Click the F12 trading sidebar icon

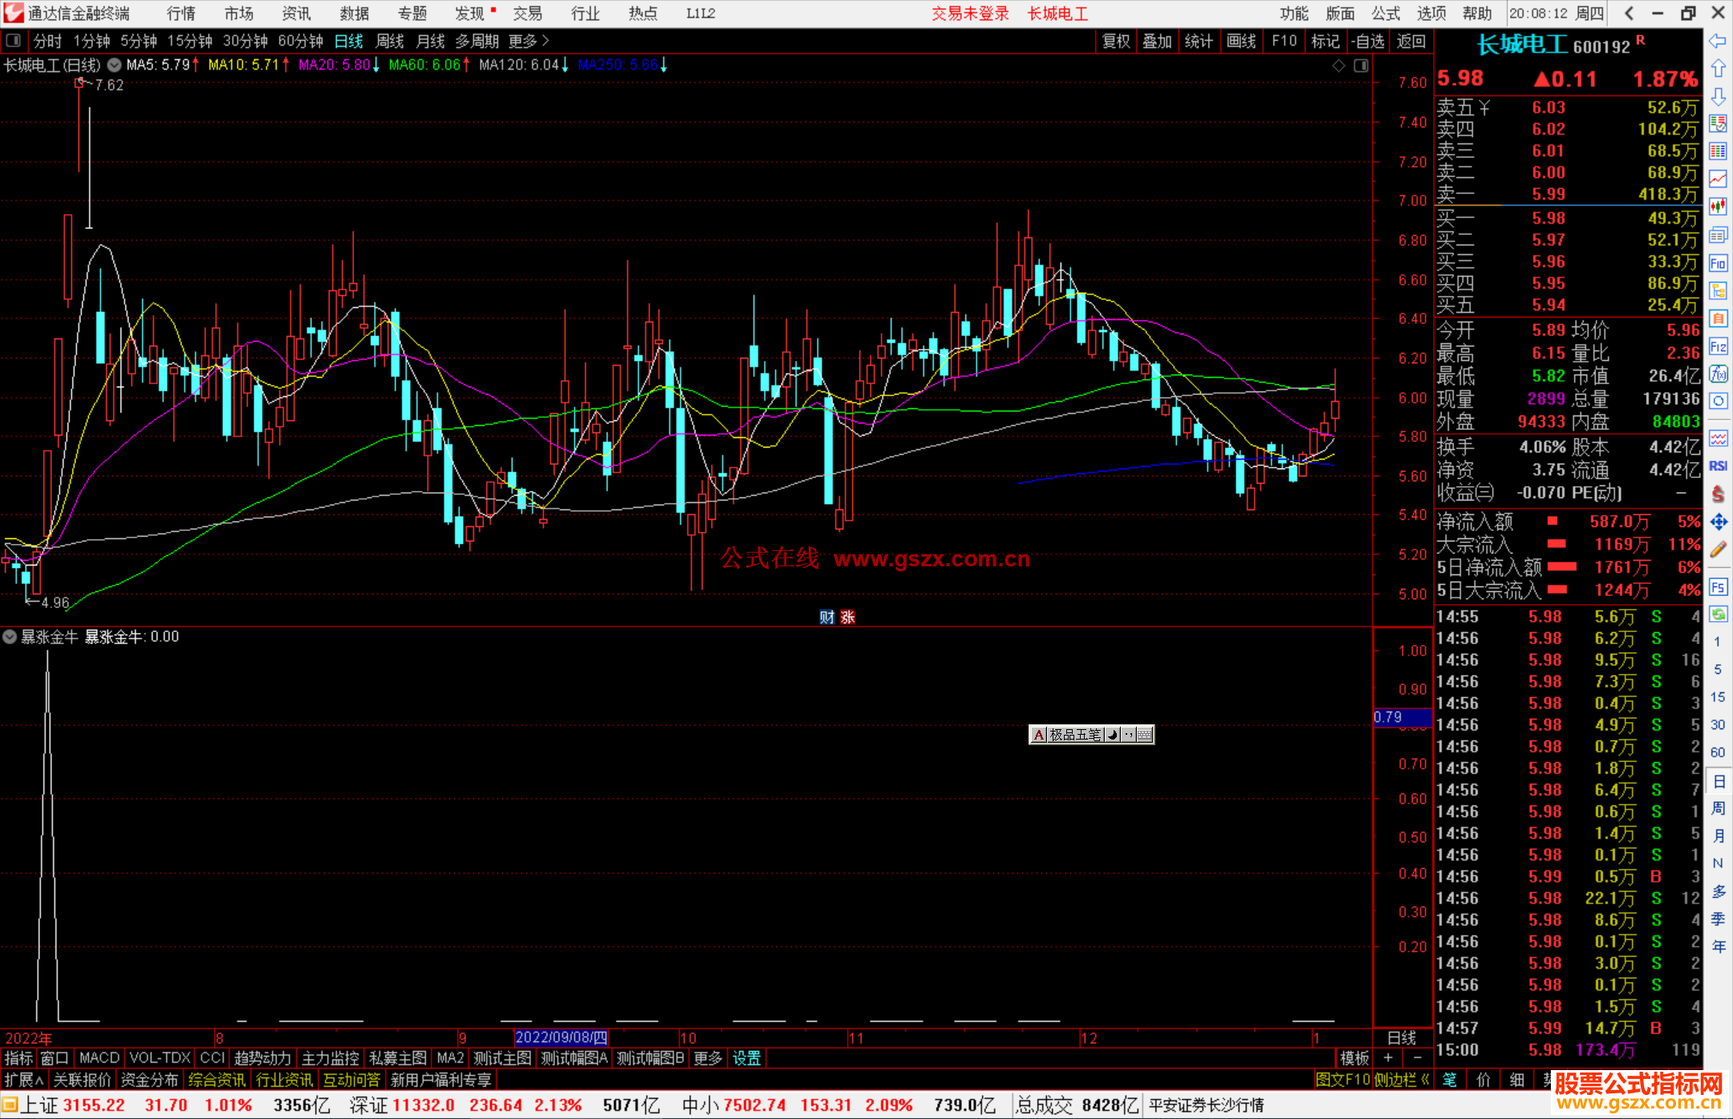(1718, 347)
